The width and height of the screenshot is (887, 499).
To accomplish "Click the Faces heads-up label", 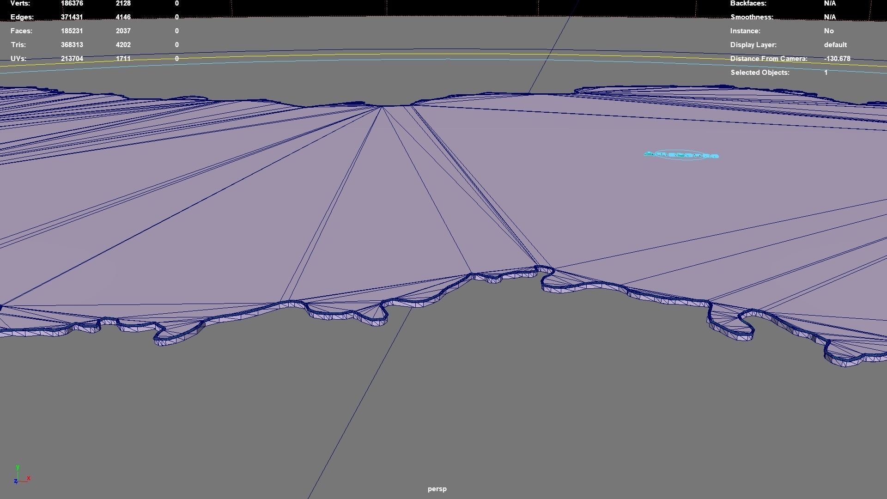I will [21, 31].
